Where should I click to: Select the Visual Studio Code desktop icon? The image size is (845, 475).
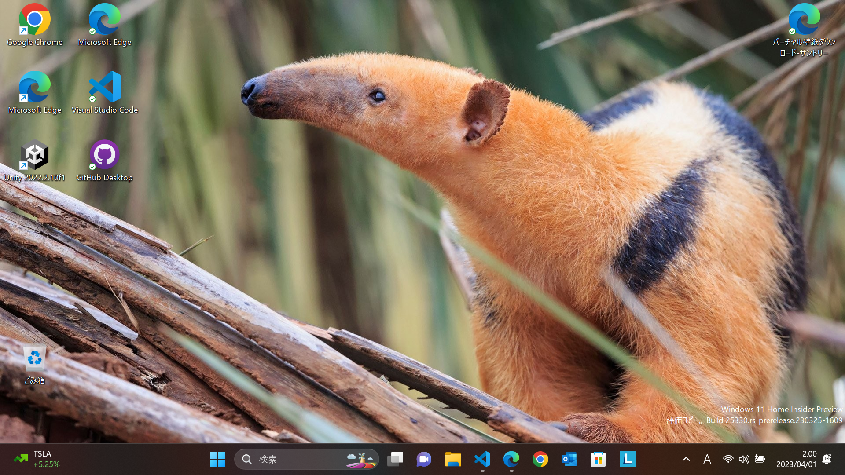[x=104, y=93]
